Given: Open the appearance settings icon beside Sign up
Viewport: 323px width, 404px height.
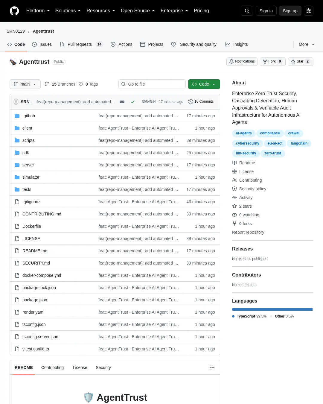Looking at the screenshot, I should click(x=309, y=11).
